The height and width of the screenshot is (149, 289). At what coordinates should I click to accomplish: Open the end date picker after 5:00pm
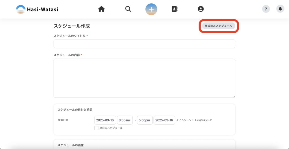[x=164, y=120]
